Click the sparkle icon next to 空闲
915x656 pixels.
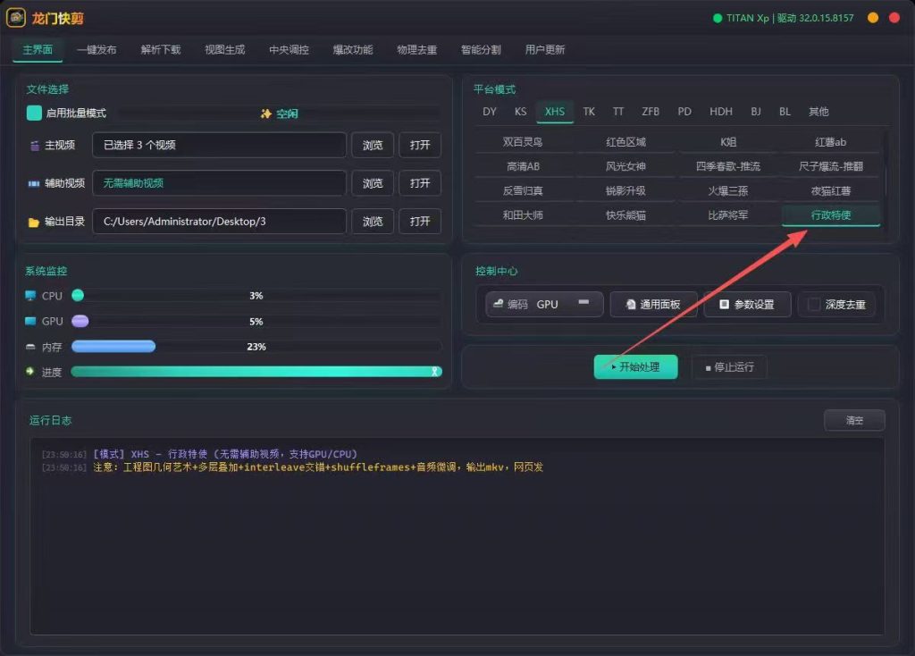266,114
